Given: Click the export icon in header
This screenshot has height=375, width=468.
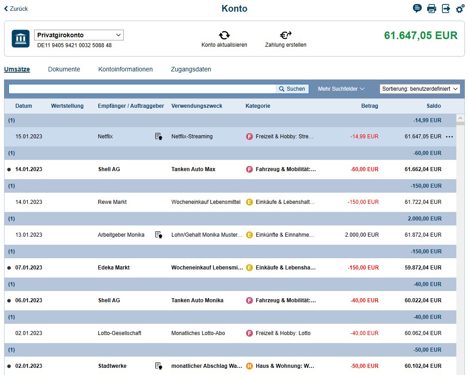Looking at the screenshot, I should click(446, 9).
